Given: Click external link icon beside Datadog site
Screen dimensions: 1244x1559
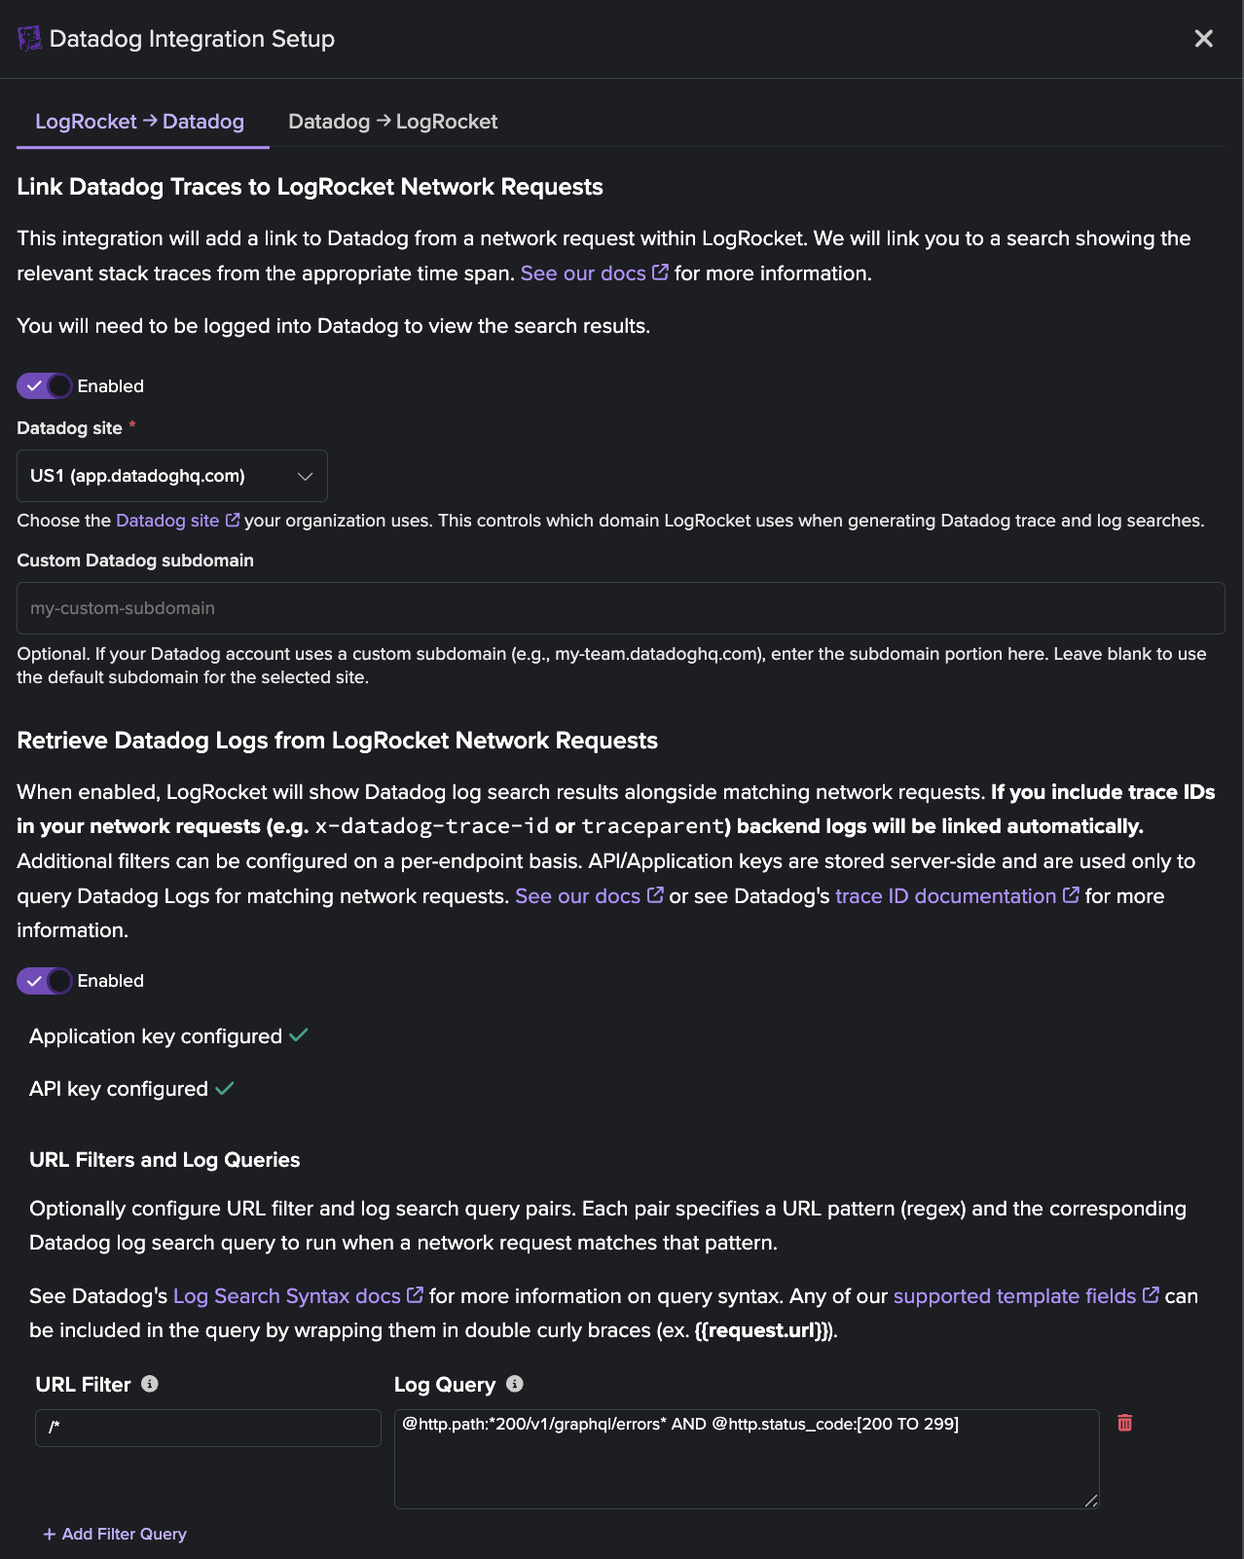Looking at the screenshot, I should coord(233,521).
